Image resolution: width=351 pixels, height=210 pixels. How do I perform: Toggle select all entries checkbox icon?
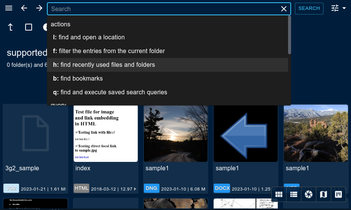(29, 27)
